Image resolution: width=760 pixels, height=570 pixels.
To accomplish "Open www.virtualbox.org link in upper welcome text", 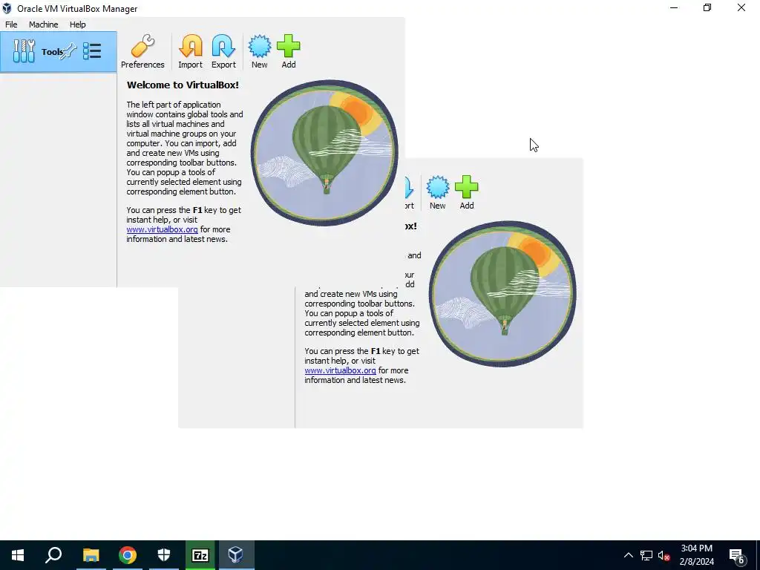I will [x=162, y=229].
